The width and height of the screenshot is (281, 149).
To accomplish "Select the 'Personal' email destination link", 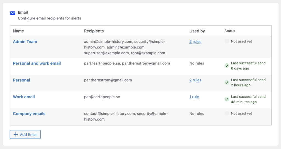I will tap(21, 80).
